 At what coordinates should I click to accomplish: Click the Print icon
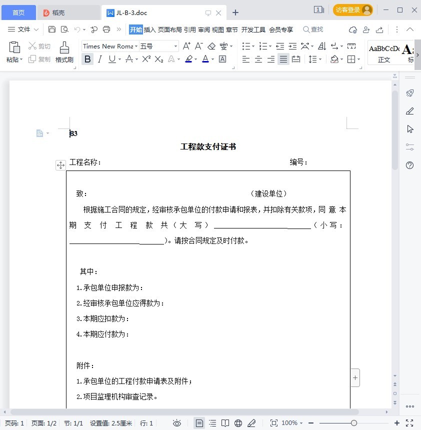coord(106,29)
